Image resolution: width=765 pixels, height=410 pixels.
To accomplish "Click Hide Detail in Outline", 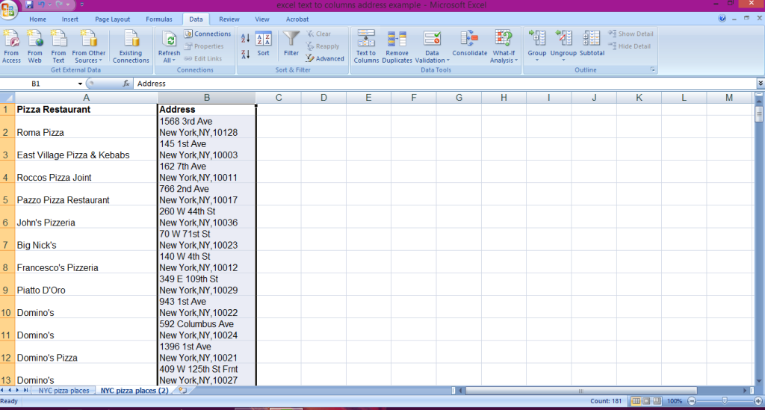I will click(x=629, y=46).
